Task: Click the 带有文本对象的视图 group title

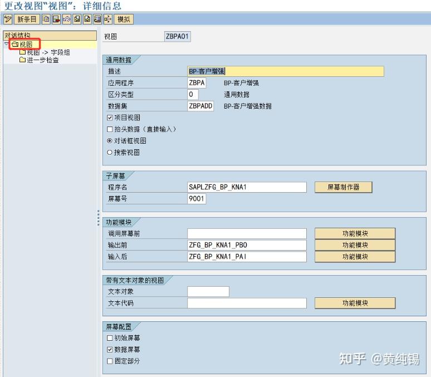Action: pyautogui.click(x=135, y=280)
